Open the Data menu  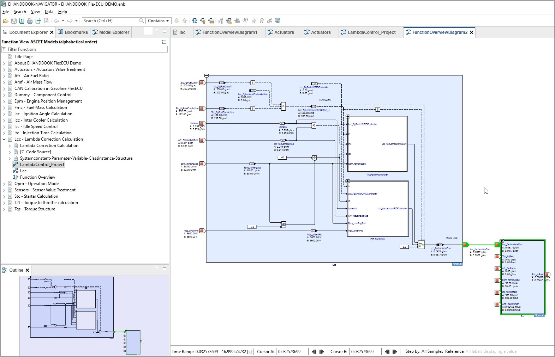tap(49, 12)
